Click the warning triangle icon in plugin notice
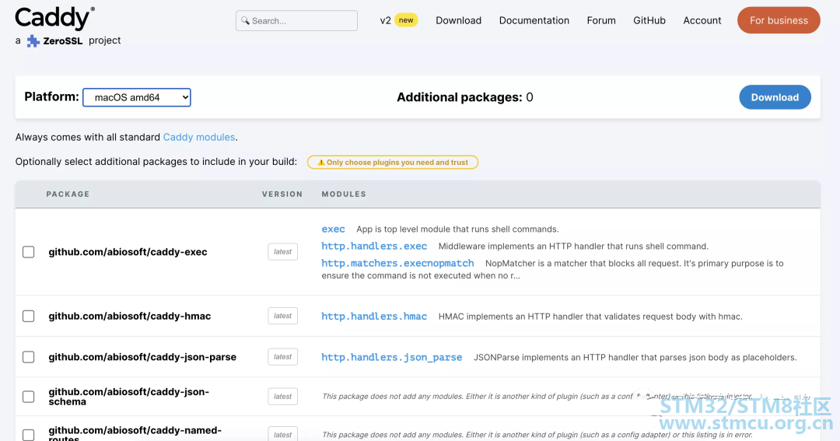This screenshot has width=840, height=441. point(321,163)
